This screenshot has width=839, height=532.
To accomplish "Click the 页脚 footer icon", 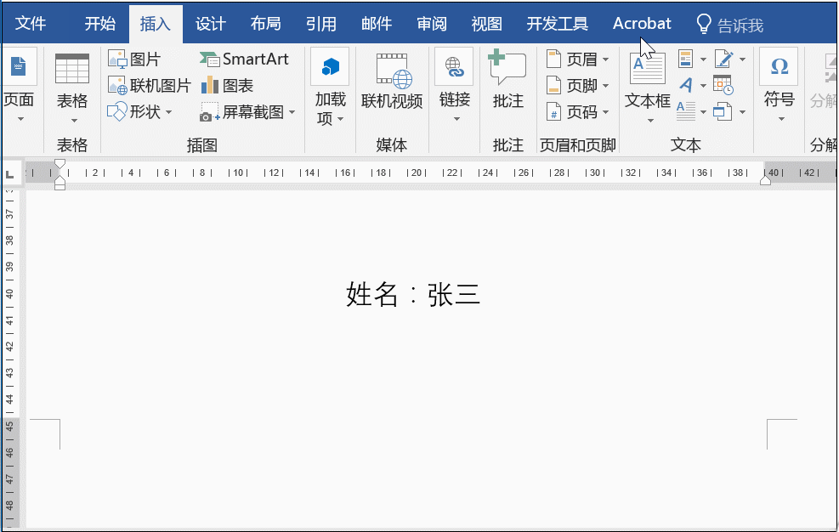I will pos(553,86).
